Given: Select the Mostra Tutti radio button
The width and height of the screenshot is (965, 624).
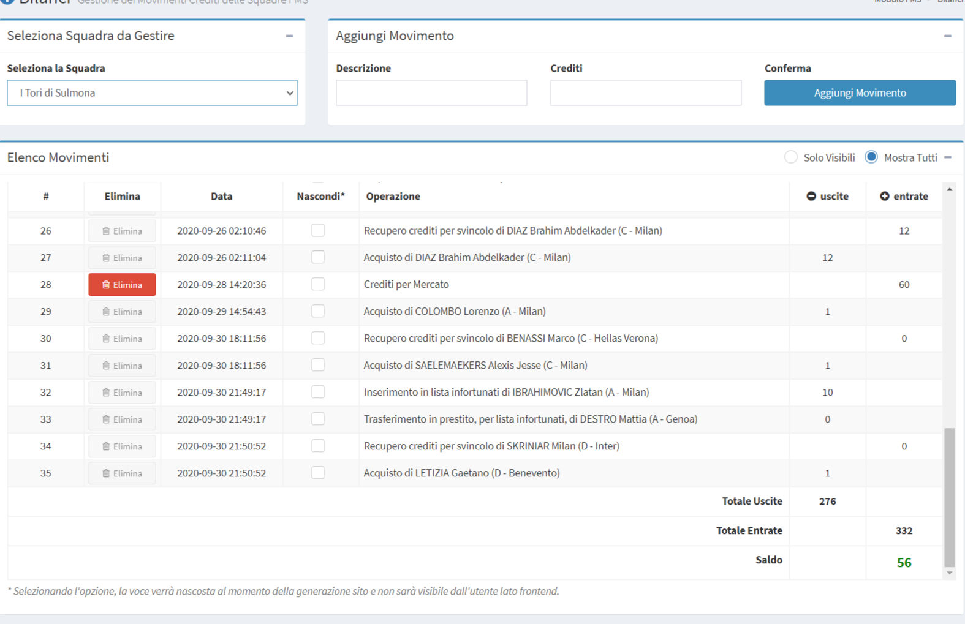Looking at the screenshot, I should (871, 157).
